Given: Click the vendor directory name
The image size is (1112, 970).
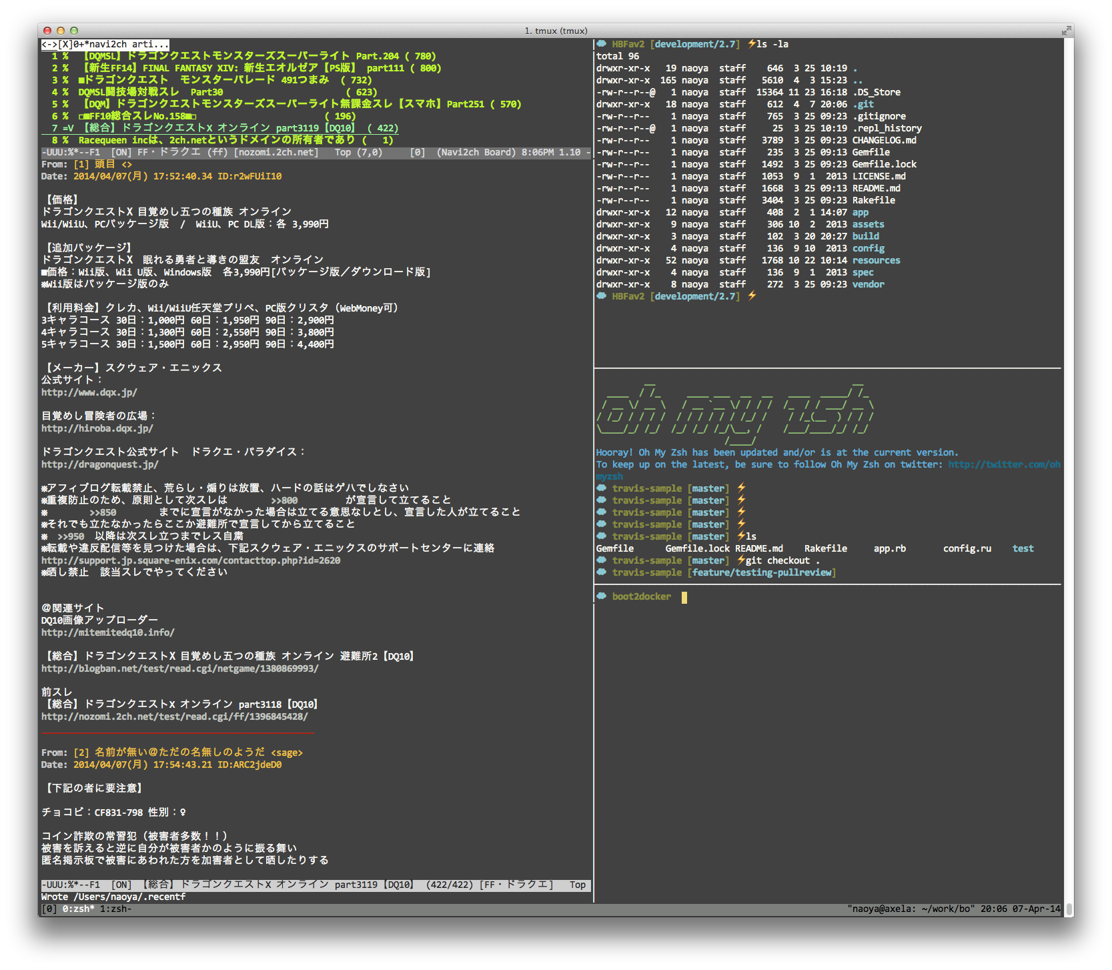Looking at the screenshot, I should click(869, 284).
